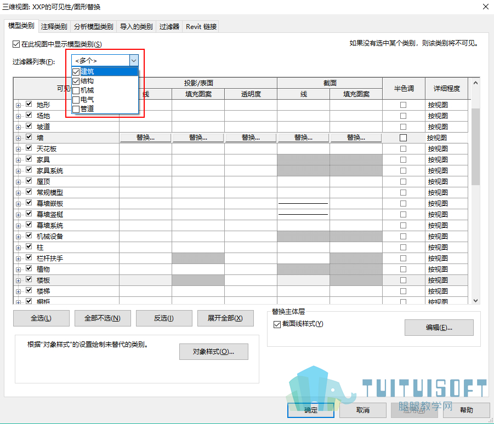Image resolution: width=494 pixels, height=424 pixels.
Task: Close the visibility dialog with X
Action: pyautogui.click(x=486, y=7)
